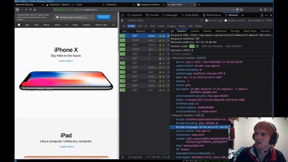This screenshot has height=162, width=288.
Task: Open page actions ellipsis in address bar
Action: (233, 9)
